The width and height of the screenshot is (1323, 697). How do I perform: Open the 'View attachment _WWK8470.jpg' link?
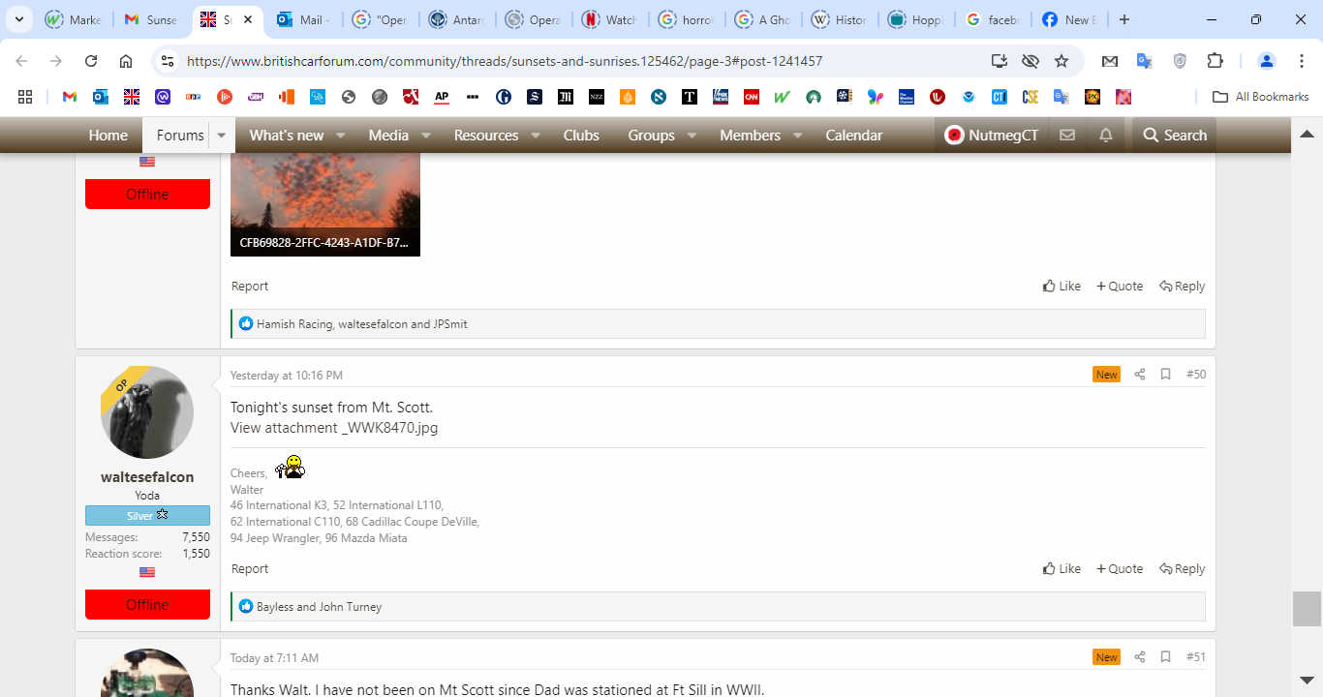[x=334, y=428]
